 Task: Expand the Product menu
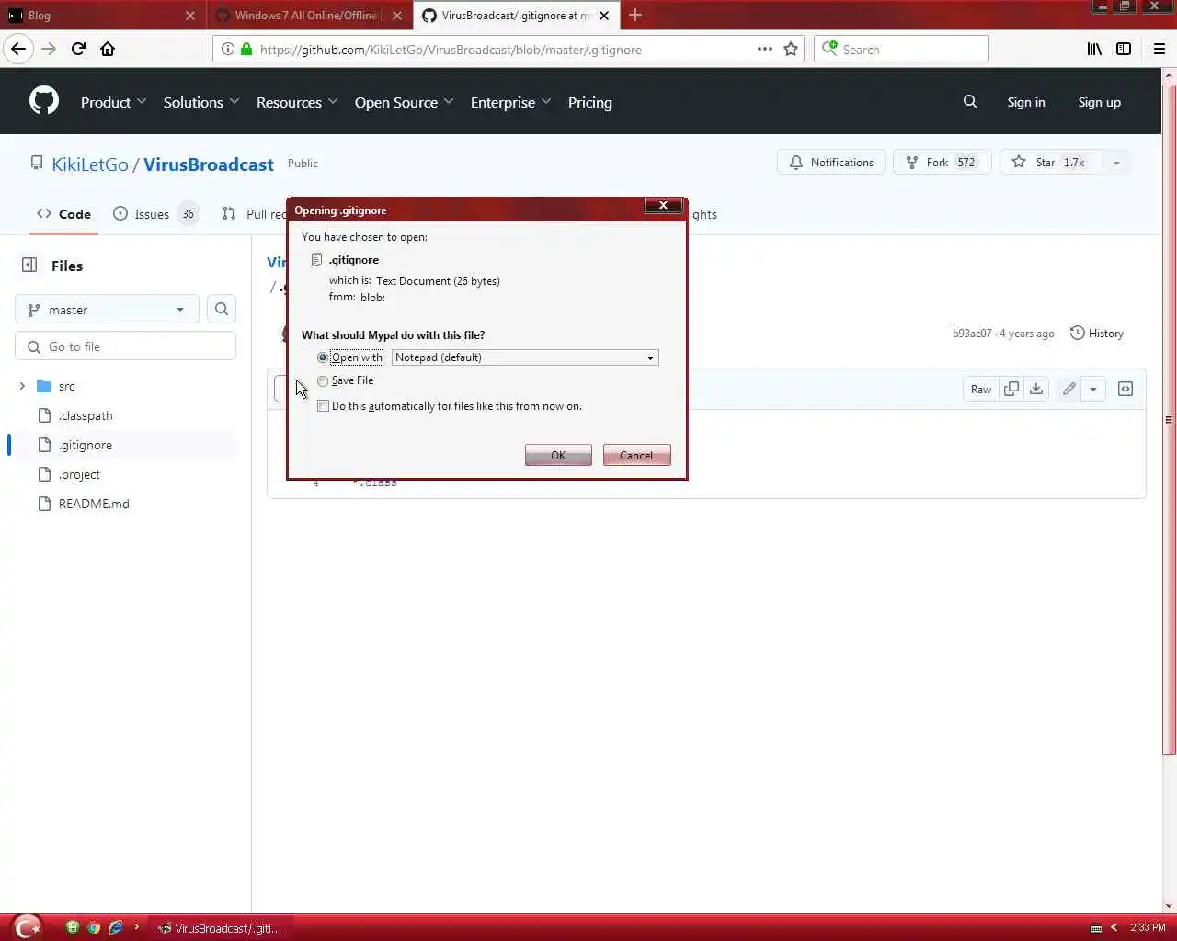click(x=113, y=102)
